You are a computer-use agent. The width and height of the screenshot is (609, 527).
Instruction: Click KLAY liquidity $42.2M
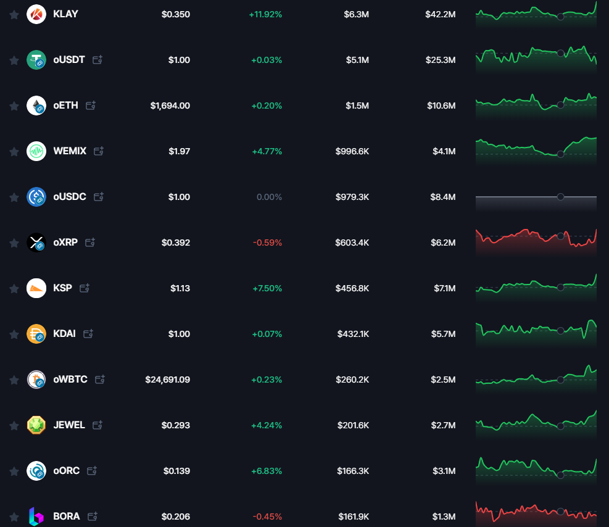pos(440,14)
